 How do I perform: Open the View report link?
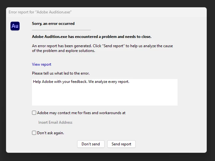coord(42,64)
